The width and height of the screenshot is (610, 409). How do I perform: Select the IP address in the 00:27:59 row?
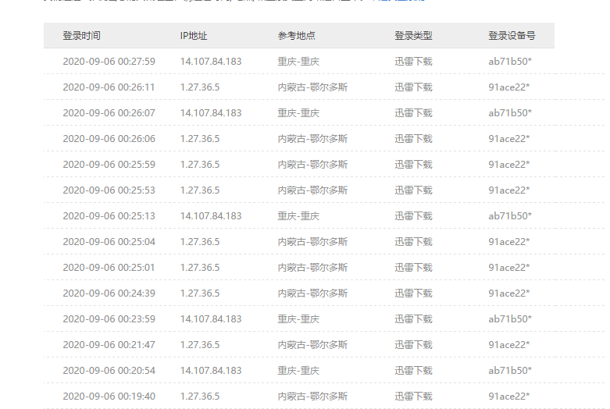pyautogui.click(x=210, y=62)
